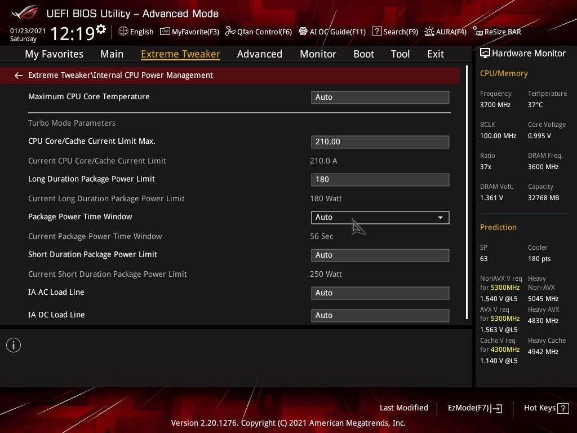Click IA DC Load Line Auto field
This screenshot has width=577, height=433.
[x=380, y=316]
